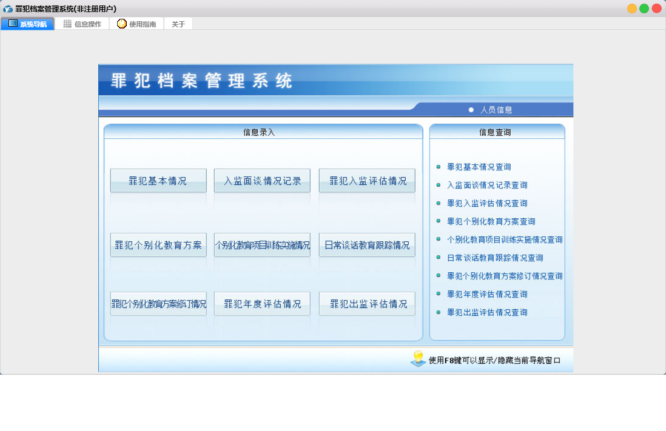
Task: Open 罪犯年度评估情况查询 link
Action: (x=487, y=294)
